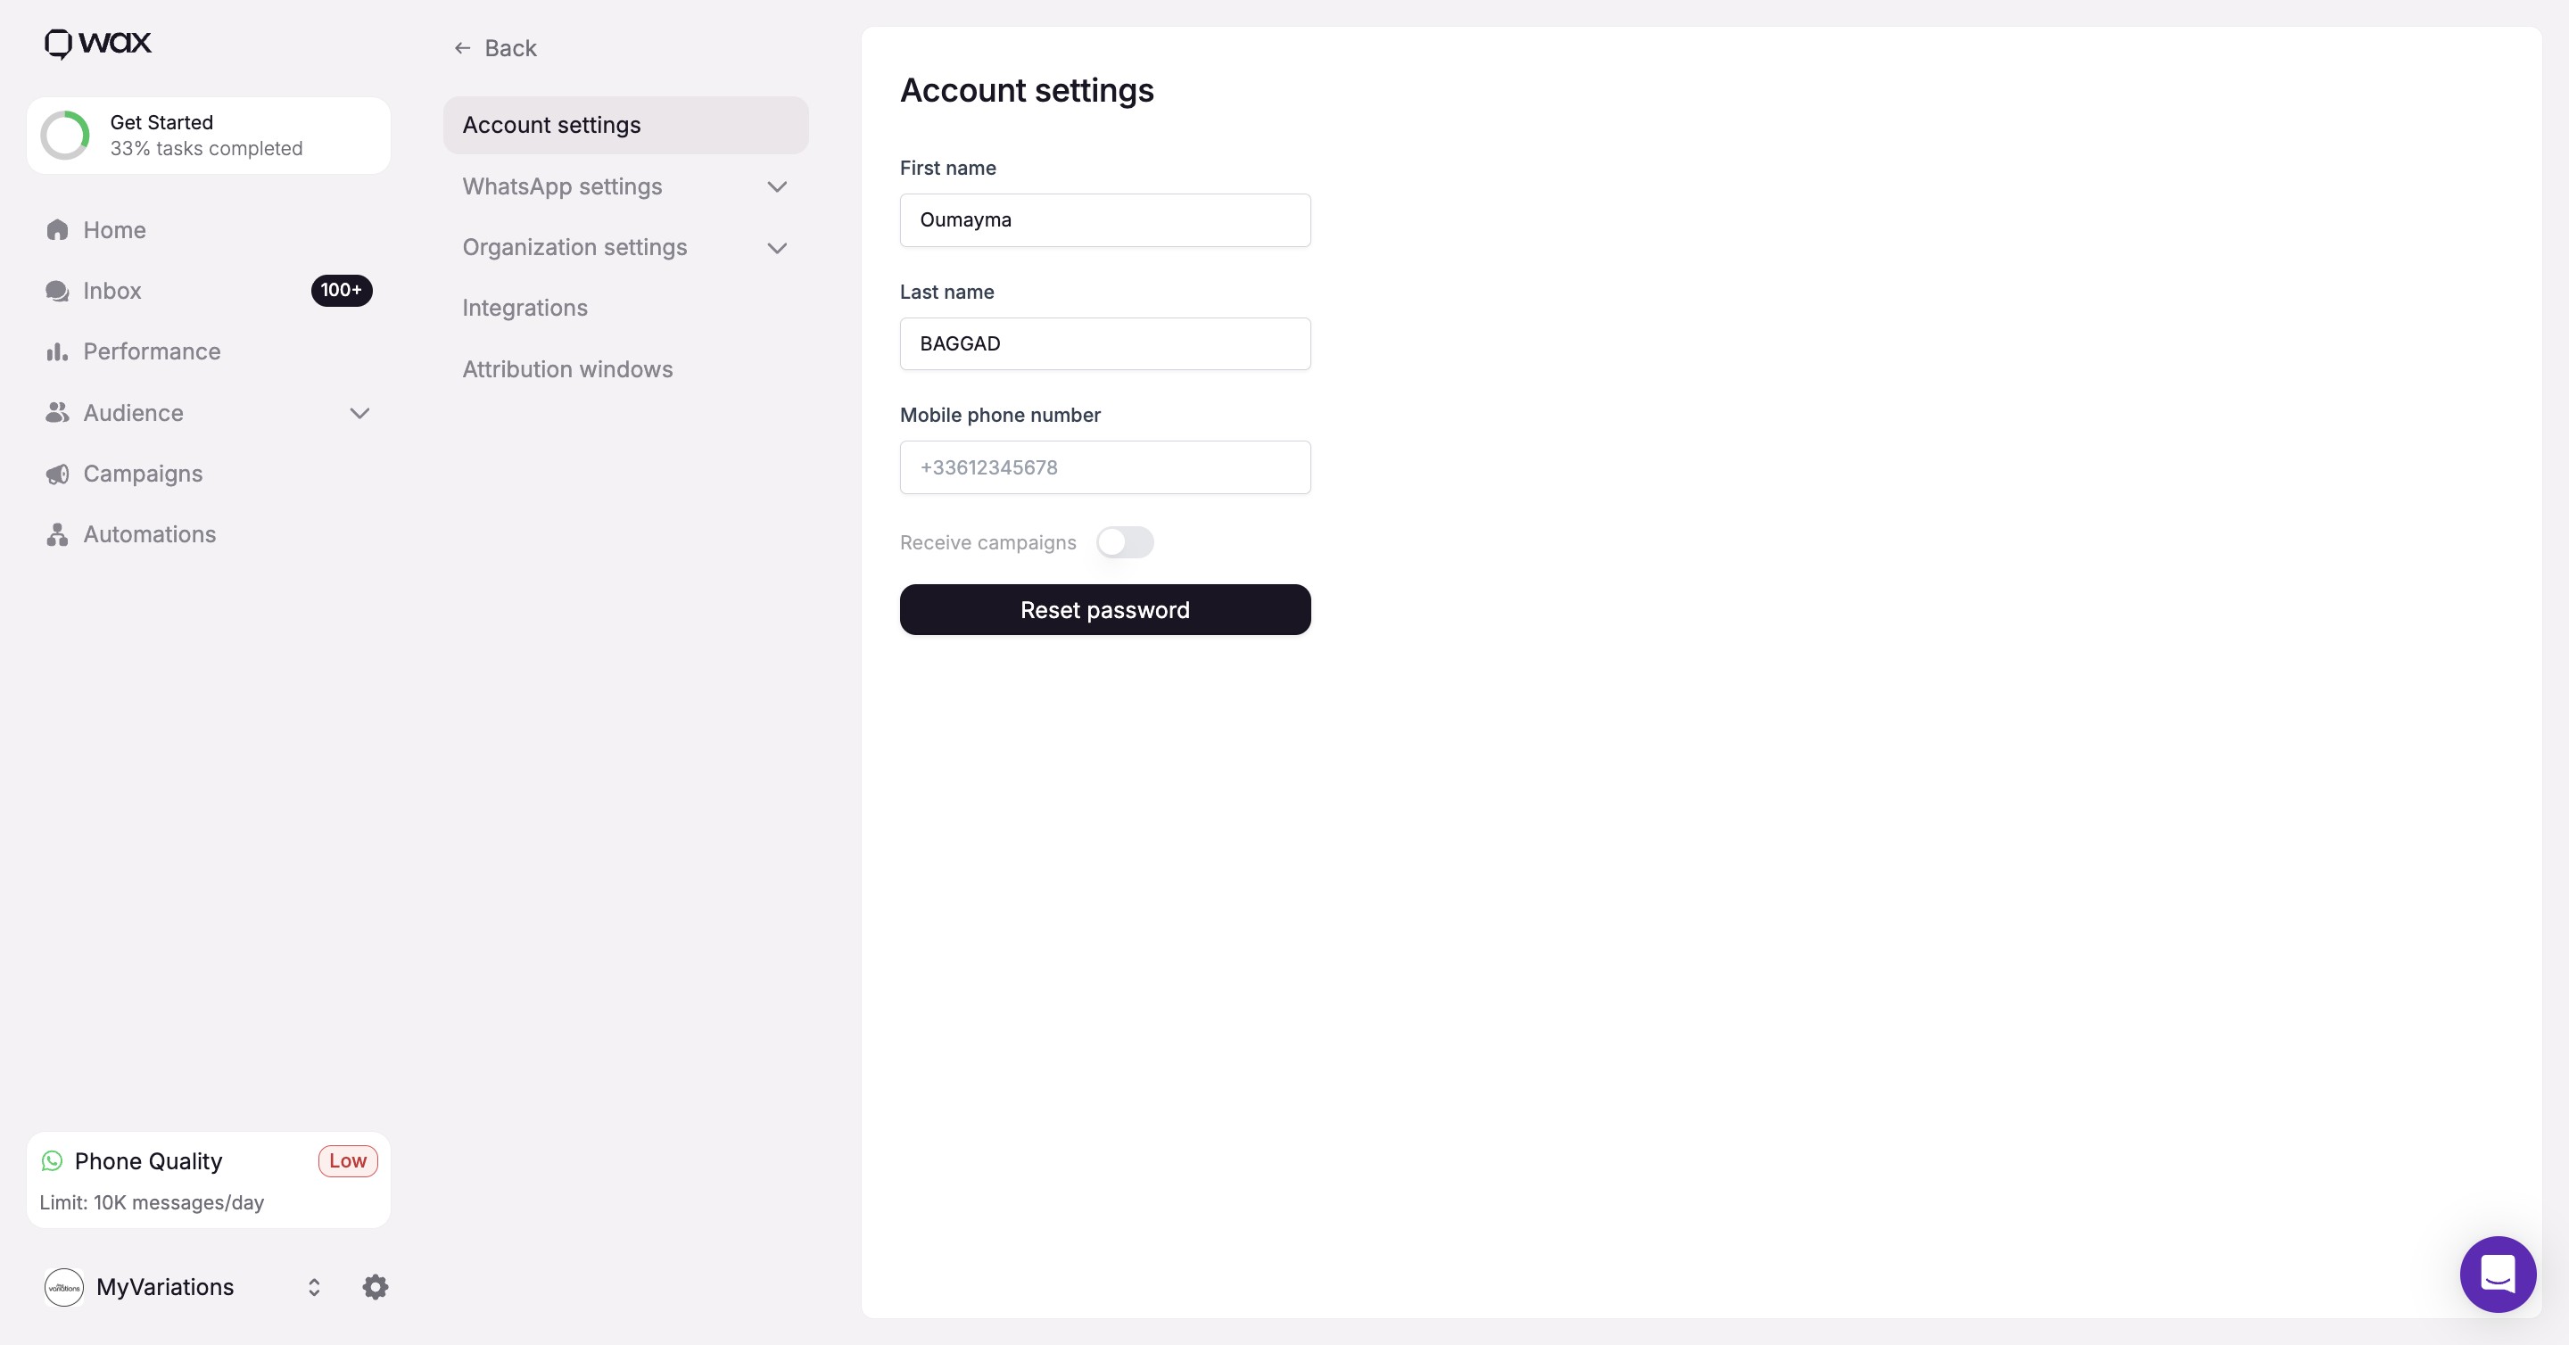Click the Last name label
The height and width of the screenshot is (1345, 2569).
(946, 293)
